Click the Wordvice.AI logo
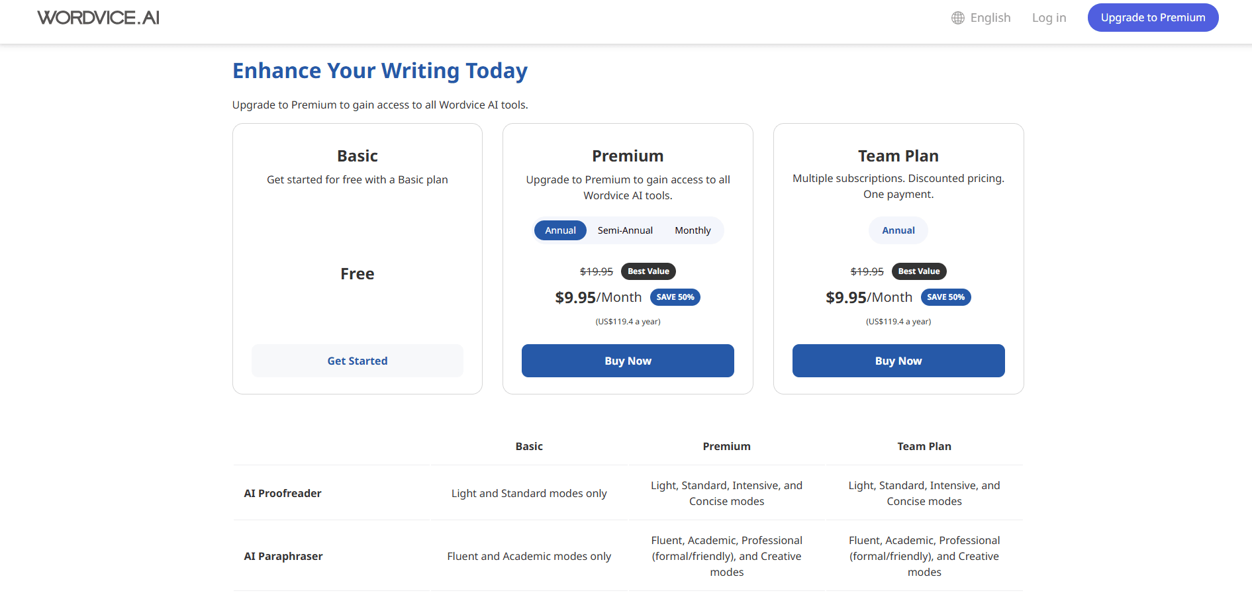1252x599 pixels. 98,18
